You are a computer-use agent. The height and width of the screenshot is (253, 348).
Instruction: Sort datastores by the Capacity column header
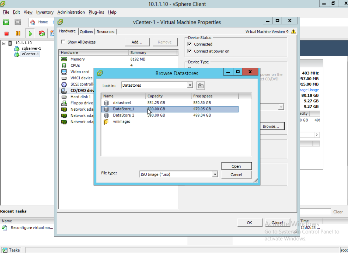click(x=168, y=96)
